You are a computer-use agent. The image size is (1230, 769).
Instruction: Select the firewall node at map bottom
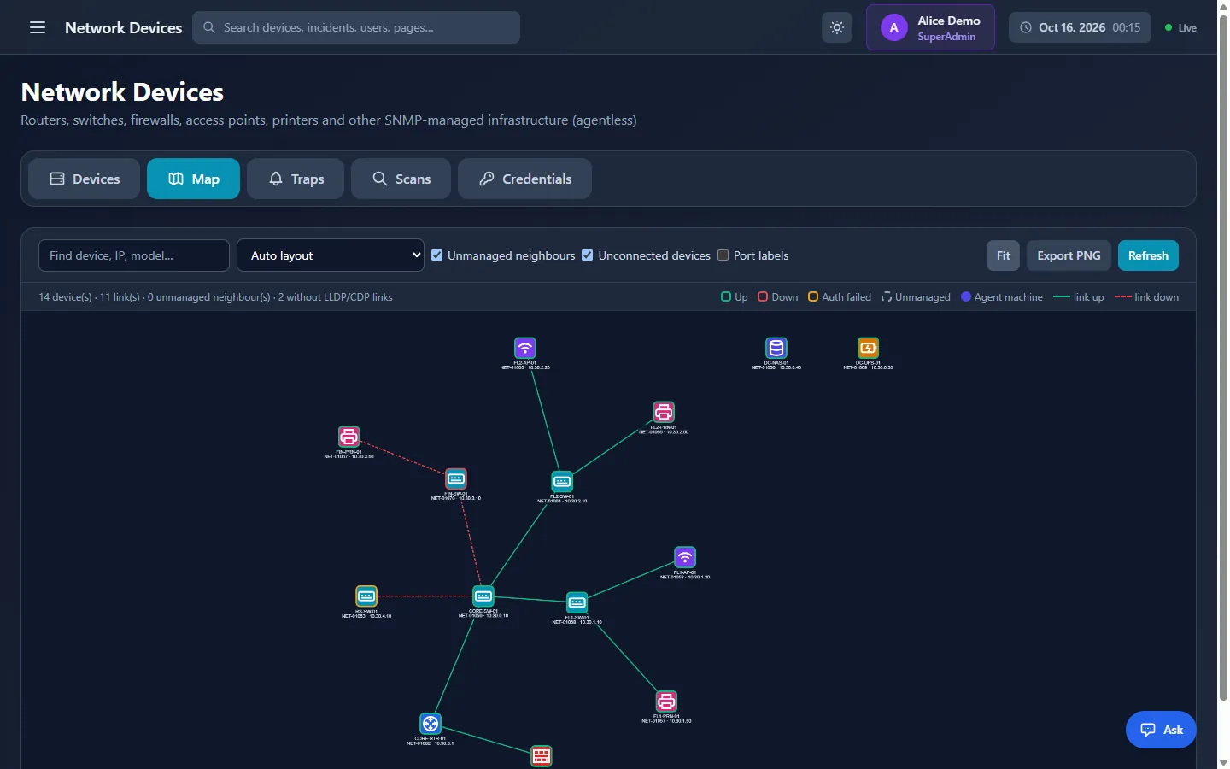542,756
